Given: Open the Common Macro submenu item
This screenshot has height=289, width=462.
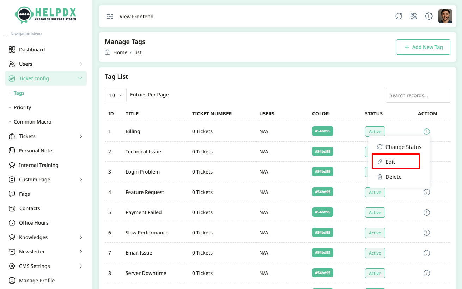Looking at the screenshot, I should tap(32, 122).
